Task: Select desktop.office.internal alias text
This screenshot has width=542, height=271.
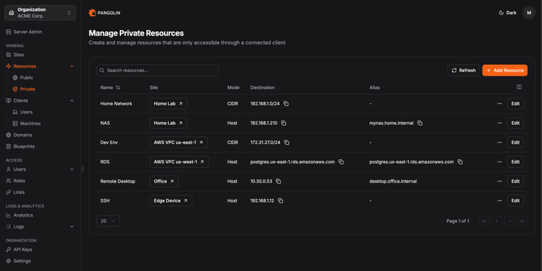Action: tap(393, 181)
